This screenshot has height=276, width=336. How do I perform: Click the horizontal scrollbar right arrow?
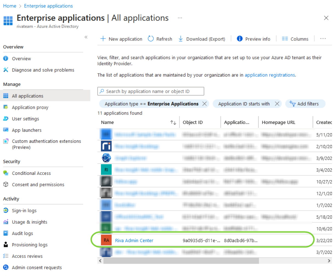coord(329,261)
